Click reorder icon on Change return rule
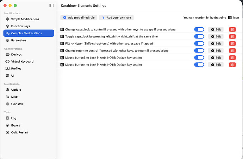Image resolution: width=243 pixels, height=159 pixels. [62, 51]
